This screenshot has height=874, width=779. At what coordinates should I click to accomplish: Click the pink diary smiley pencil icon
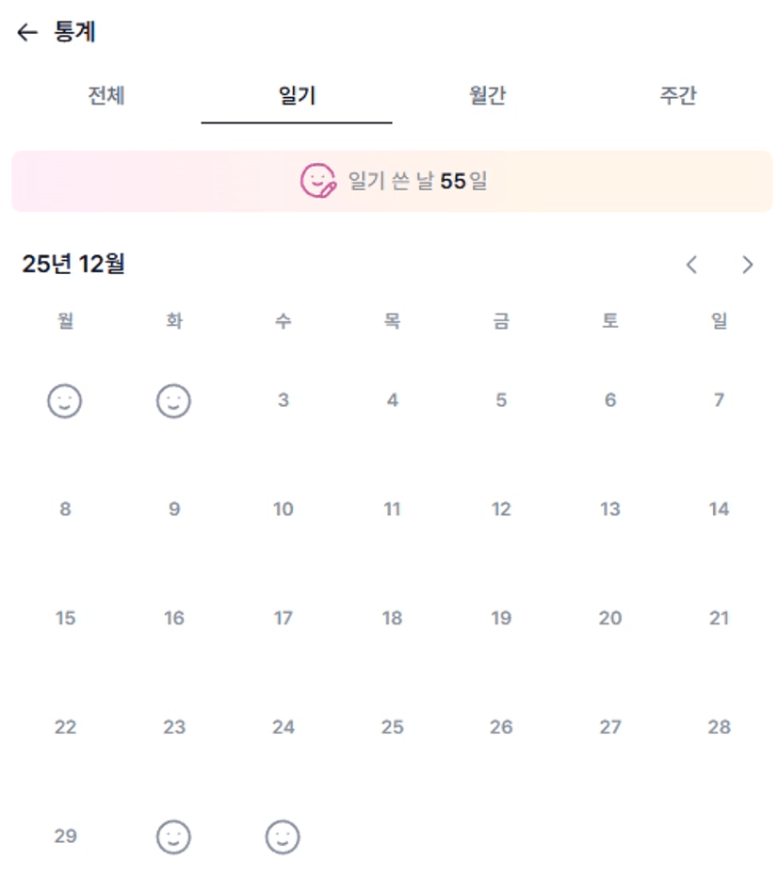tap(317, 181)
